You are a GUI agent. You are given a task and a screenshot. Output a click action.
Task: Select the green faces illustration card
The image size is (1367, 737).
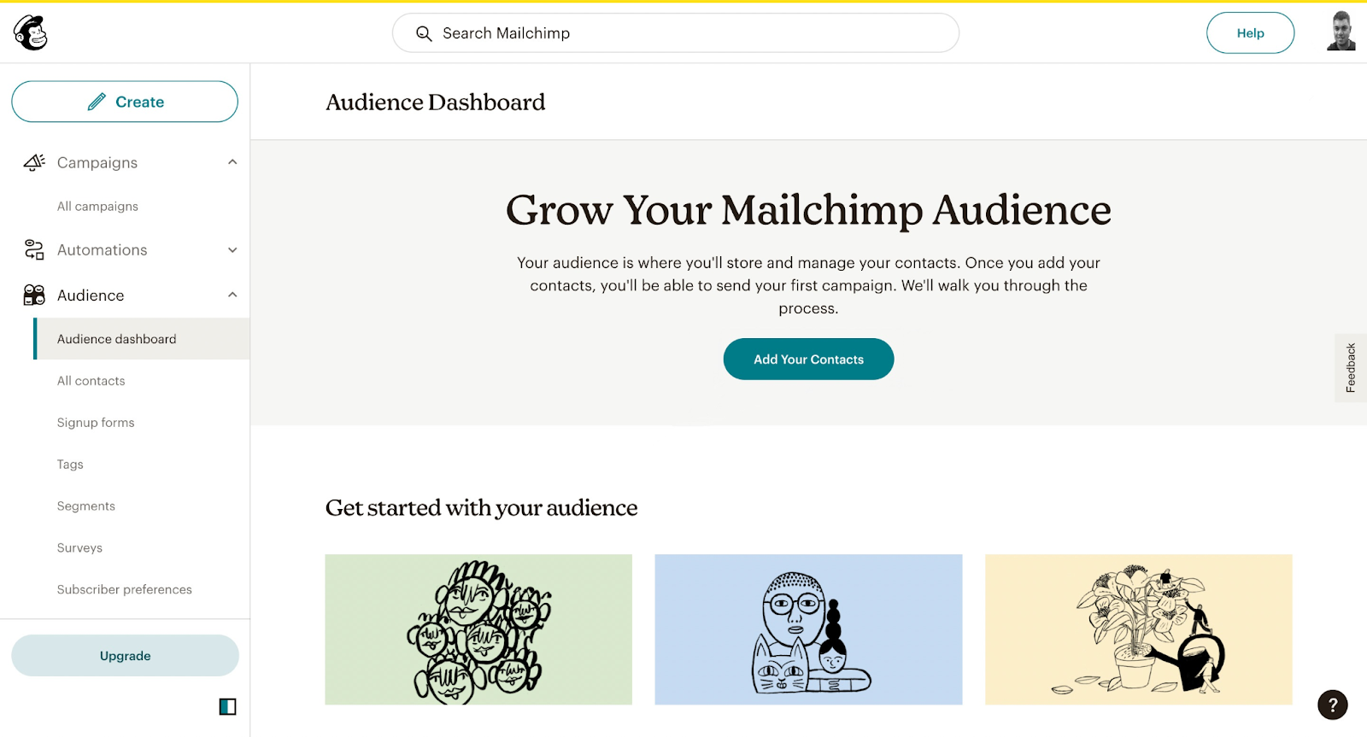[478, 629]
